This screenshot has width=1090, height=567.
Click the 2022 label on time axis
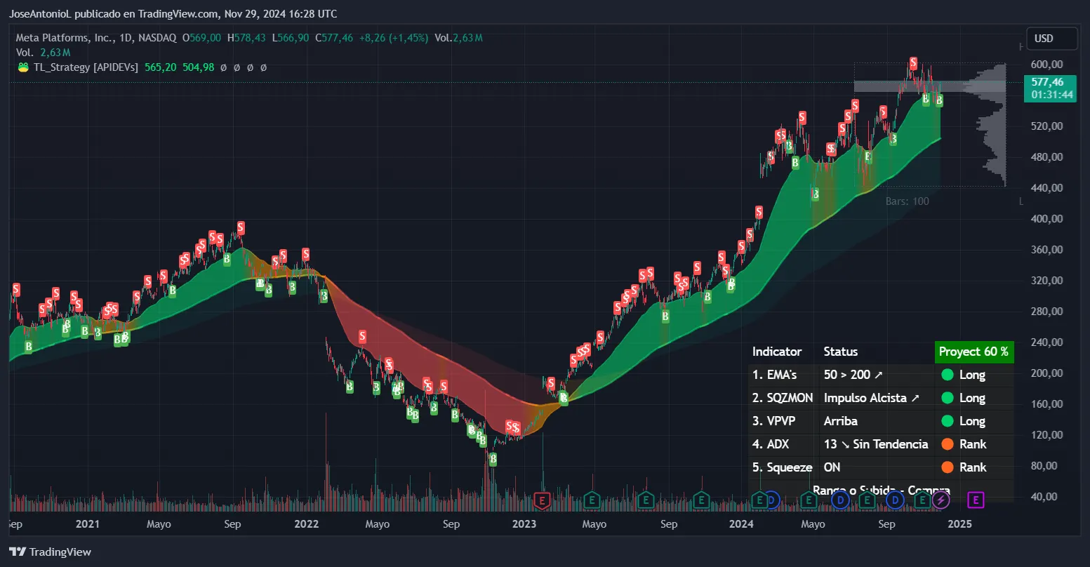point(307,524)
